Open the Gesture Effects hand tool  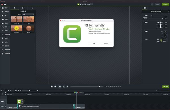(x=5, y=54)
